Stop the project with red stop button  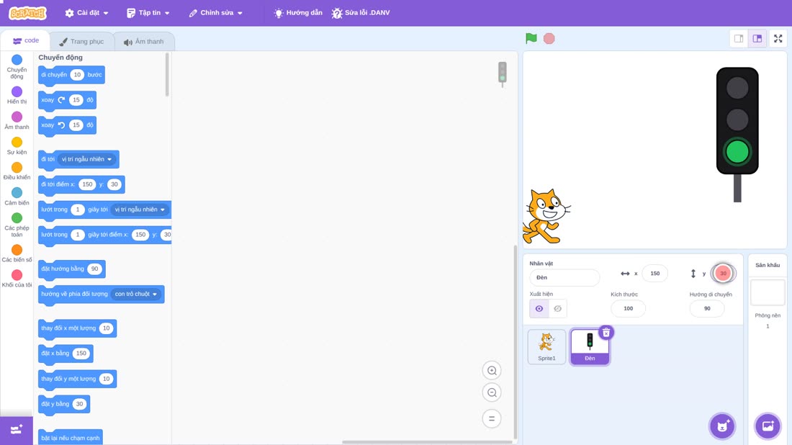(x=549, y=38)
